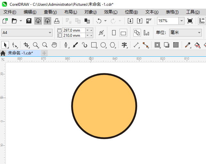This screenshot has width=206, height=164.
Task: Increase page width with up stepper
Action: pos(91,30)
